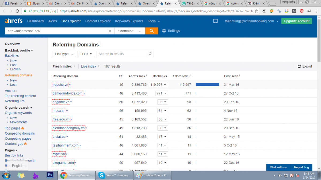Screen dimensions: 321x180
Task: Open the 64 backlinks dropdown for mbox.sh
Action: pos(163,111)
